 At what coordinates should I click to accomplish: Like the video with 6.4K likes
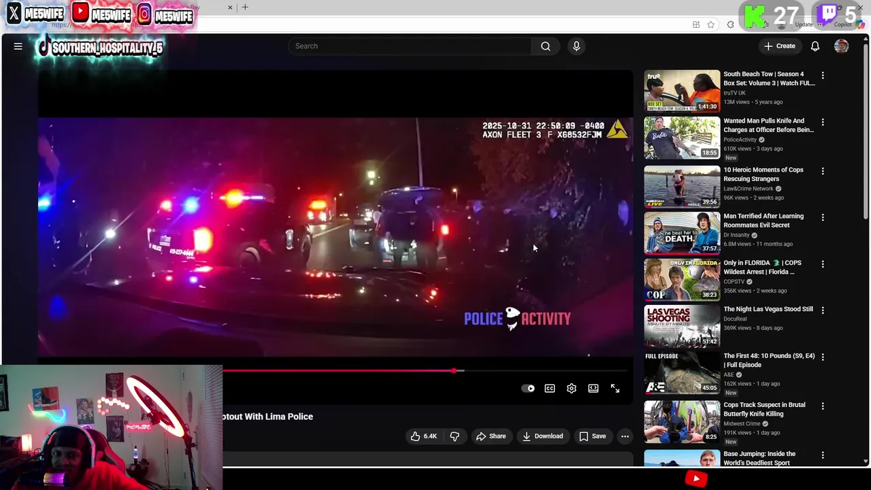click(x=423, y=436)
